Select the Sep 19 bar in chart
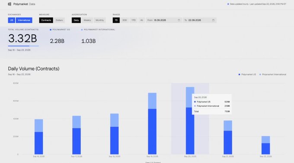Screen dimensions: 294x163 152,123
